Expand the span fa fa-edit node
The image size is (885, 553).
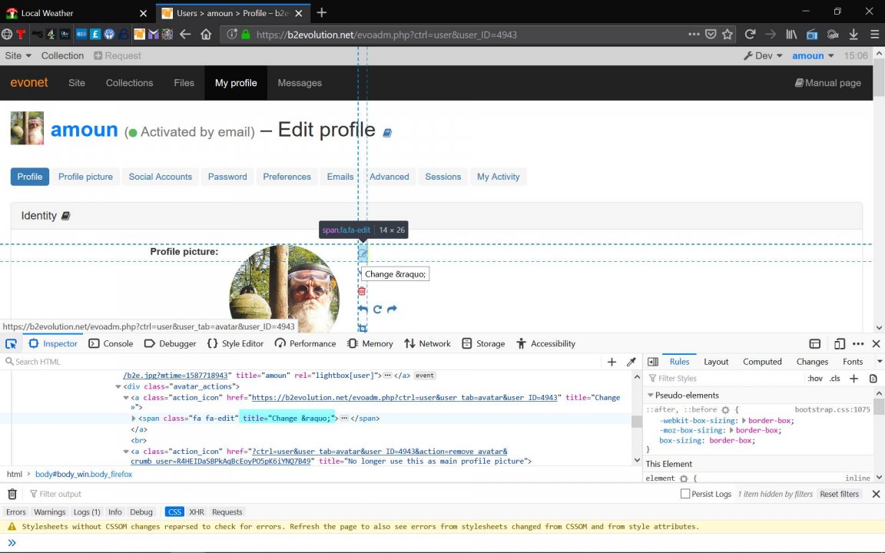coord(134,419)
